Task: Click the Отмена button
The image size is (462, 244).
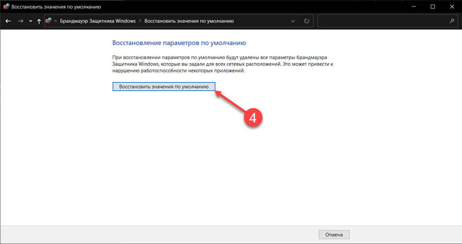Action: click(334, 235)
